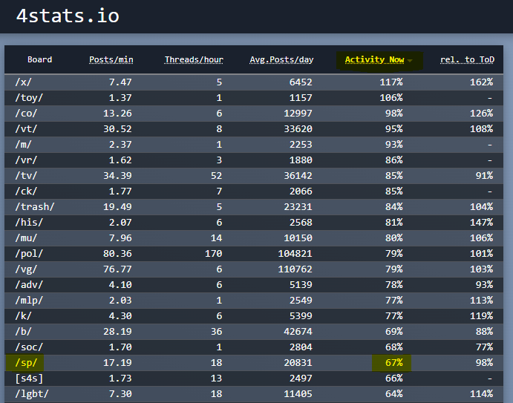Click the 23231 average posts for /trash/

(298, 207)
